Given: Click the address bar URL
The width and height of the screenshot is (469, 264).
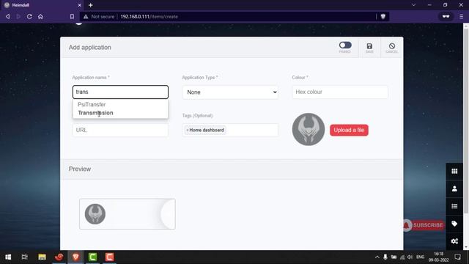Looking at the screenshot, I should (149, 16).
